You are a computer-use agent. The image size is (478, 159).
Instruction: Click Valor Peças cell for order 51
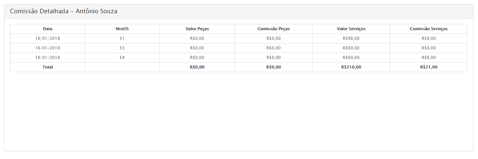tap(197, 38)
